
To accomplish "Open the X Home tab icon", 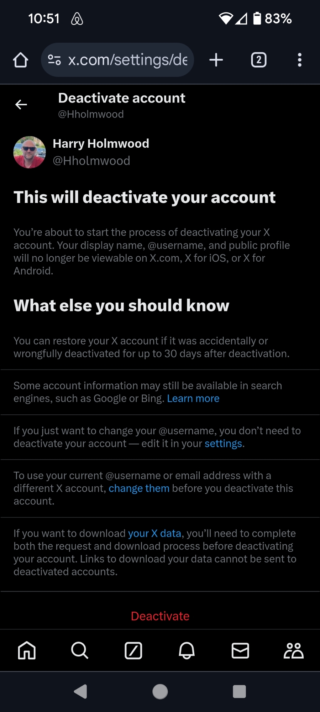I will (27, 650).
